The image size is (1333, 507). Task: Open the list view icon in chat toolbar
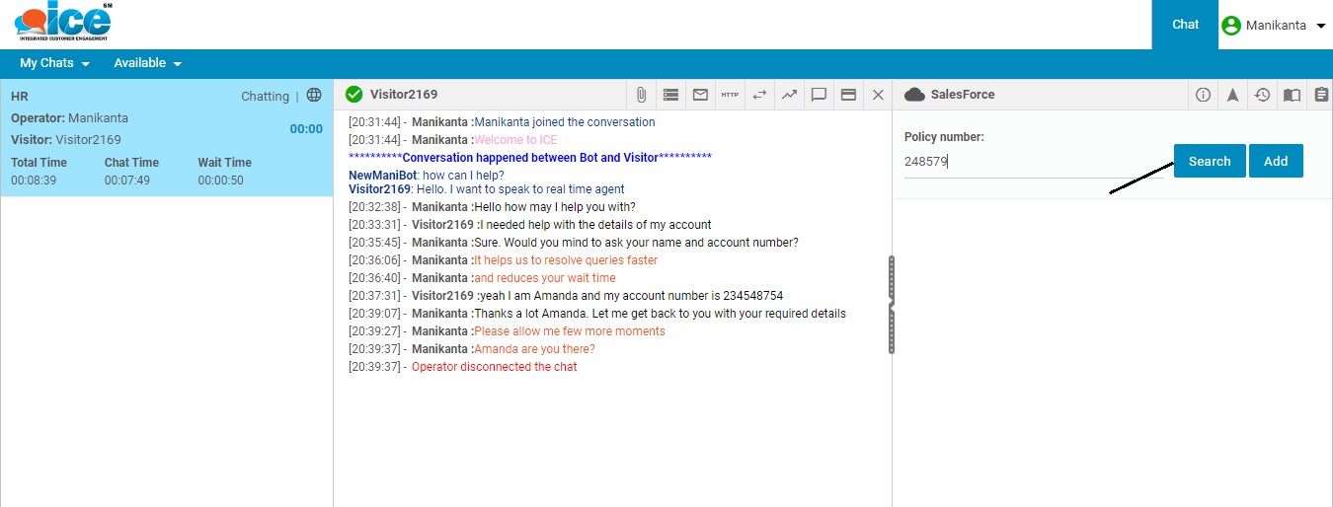coord(670,95)
